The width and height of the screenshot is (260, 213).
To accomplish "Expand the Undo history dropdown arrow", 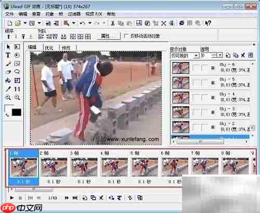I will pyautogui.click(x=90, y=23).
